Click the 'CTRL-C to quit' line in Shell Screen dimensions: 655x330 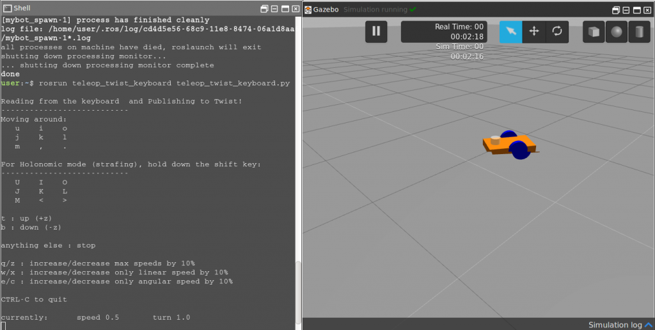point(34,299)
